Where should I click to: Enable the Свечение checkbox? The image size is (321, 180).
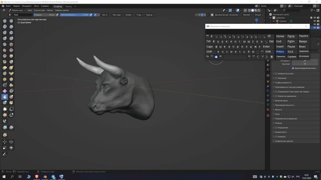click(x=276, y=78)
